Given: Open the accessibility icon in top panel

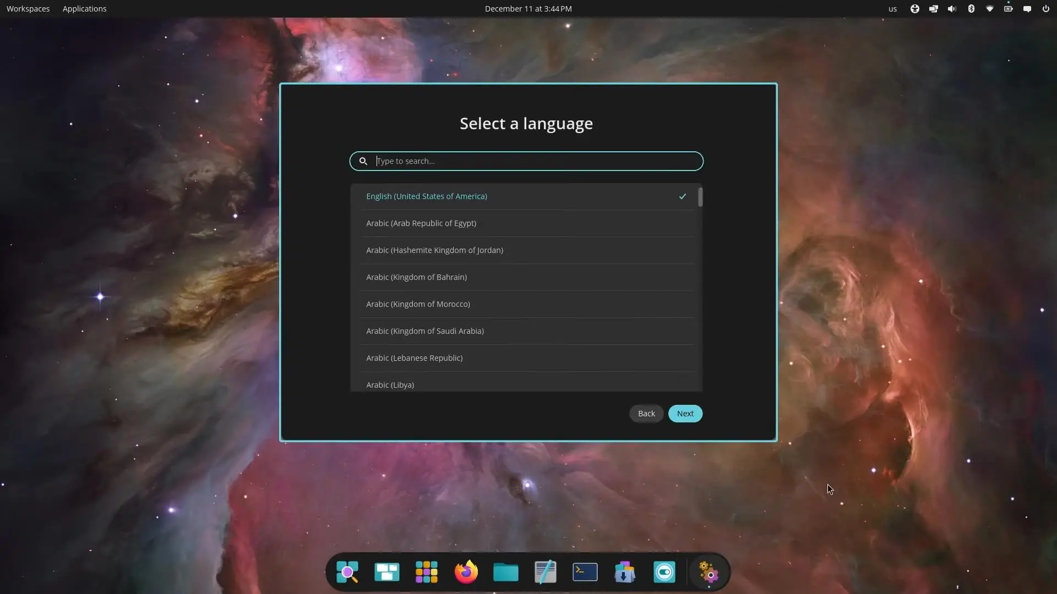Looking at the screenshot, I should tap(915, 9).
